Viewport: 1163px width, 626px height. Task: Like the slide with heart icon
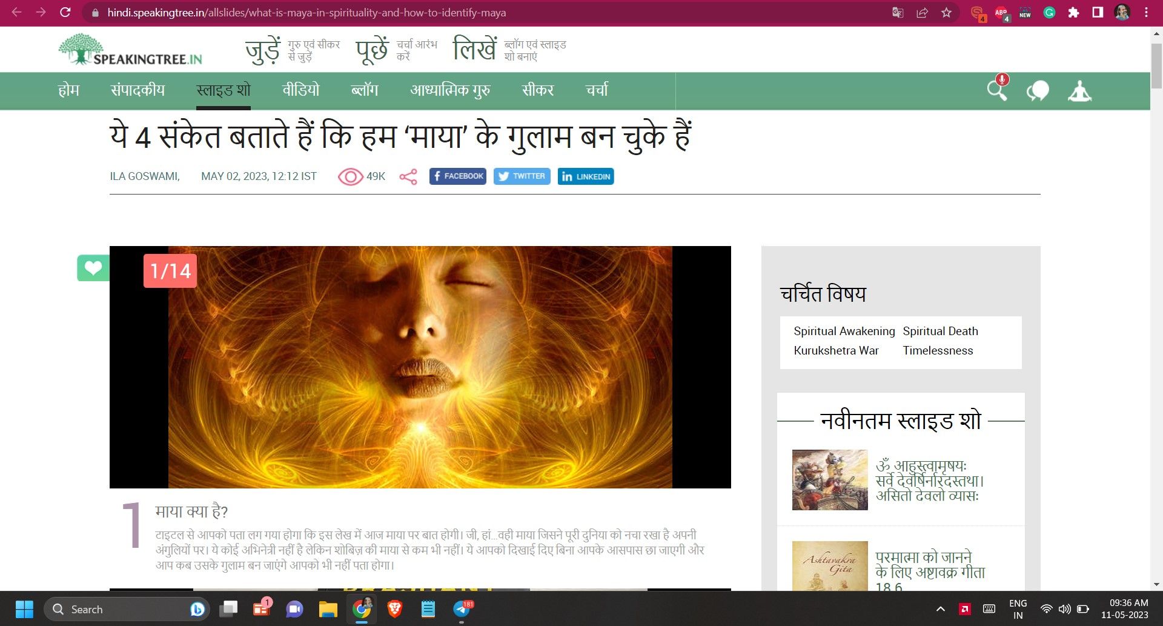pos(93,268)
